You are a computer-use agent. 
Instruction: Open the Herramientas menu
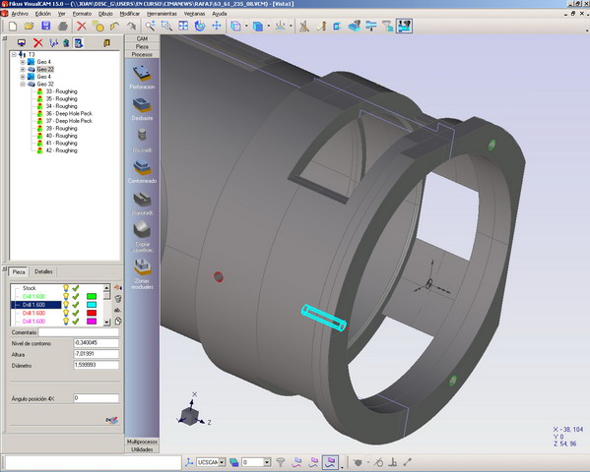pos(162,14)
